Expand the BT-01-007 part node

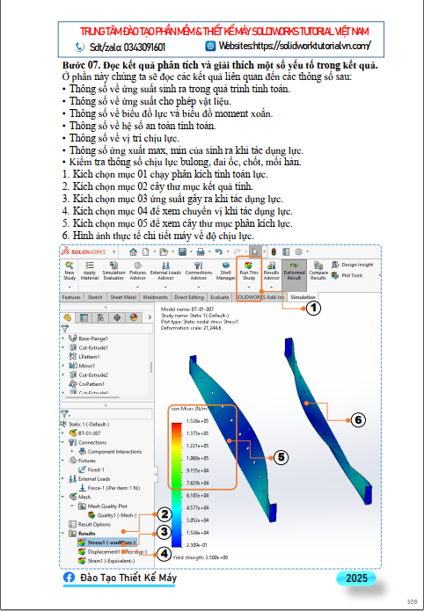(x=63, y=433)
